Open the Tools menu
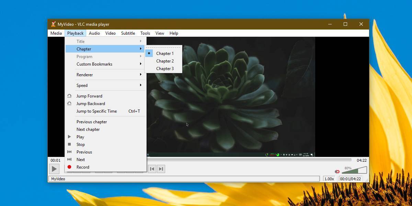This screenshot has height=206, width=412. (x=145, y=33)
